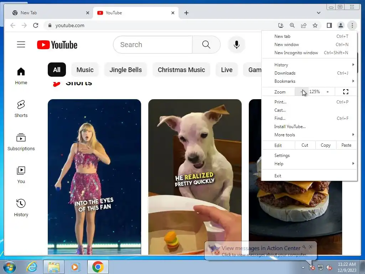Viewport: 365px width, 274px height.
Task: Close the YouTube tab
Action: 173,13
